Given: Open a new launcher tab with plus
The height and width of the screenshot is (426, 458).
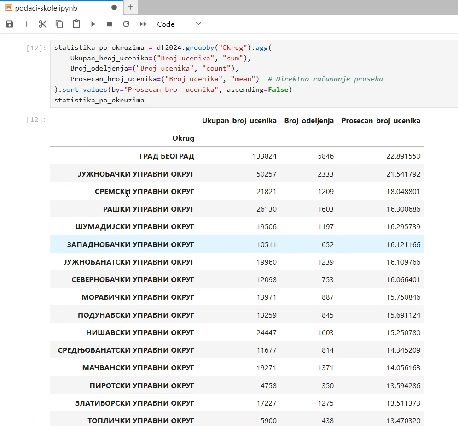Looking at the screenshot, I should [131, 7].
